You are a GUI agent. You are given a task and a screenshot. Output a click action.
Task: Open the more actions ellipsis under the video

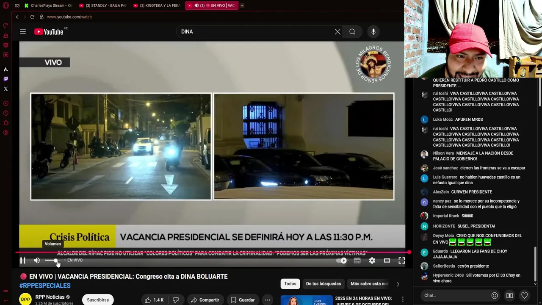coord(268,300)
